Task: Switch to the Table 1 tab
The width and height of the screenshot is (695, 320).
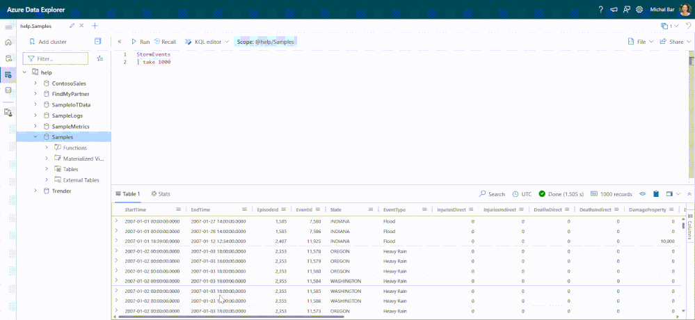Action: [x=127, y=193]
